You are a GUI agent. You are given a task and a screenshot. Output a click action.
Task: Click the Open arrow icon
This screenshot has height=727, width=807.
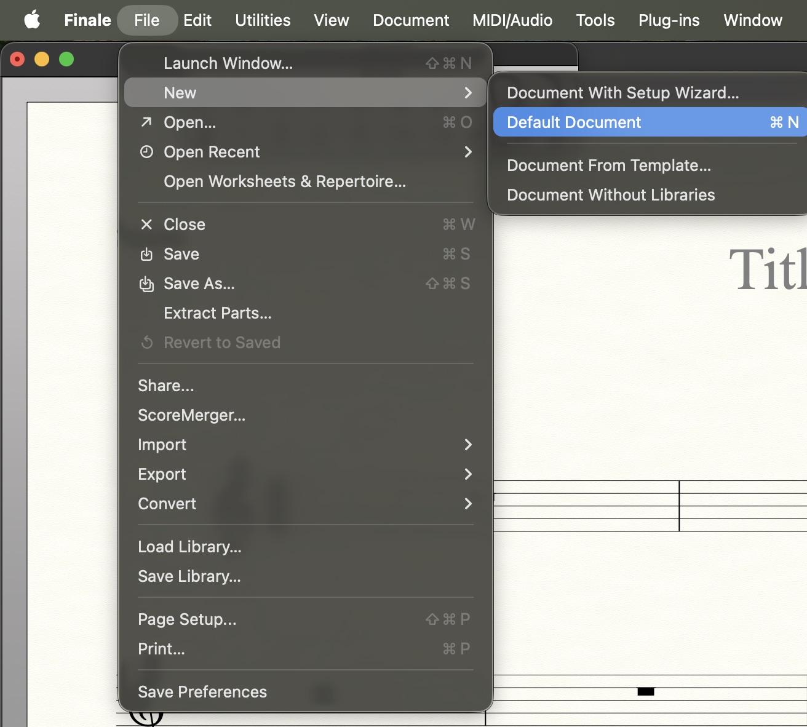[x=146, y=122]
